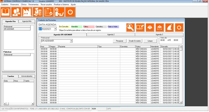
Task: Click the power icon in Cadastro de Pacientes
Action: pyautogui.click(x=179, y=28)
